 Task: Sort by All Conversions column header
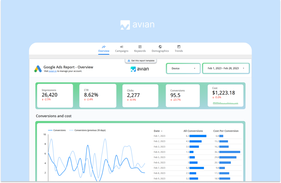point(193,131)
